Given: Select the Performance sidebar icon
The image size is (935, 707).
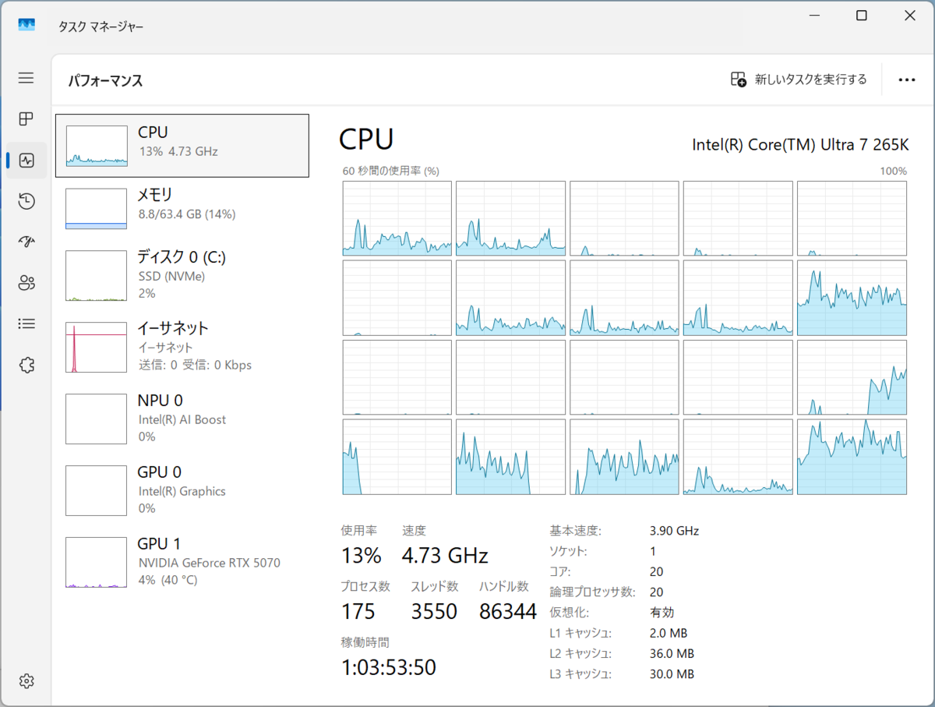Looking at the screenshot, I should click(26, 161).
